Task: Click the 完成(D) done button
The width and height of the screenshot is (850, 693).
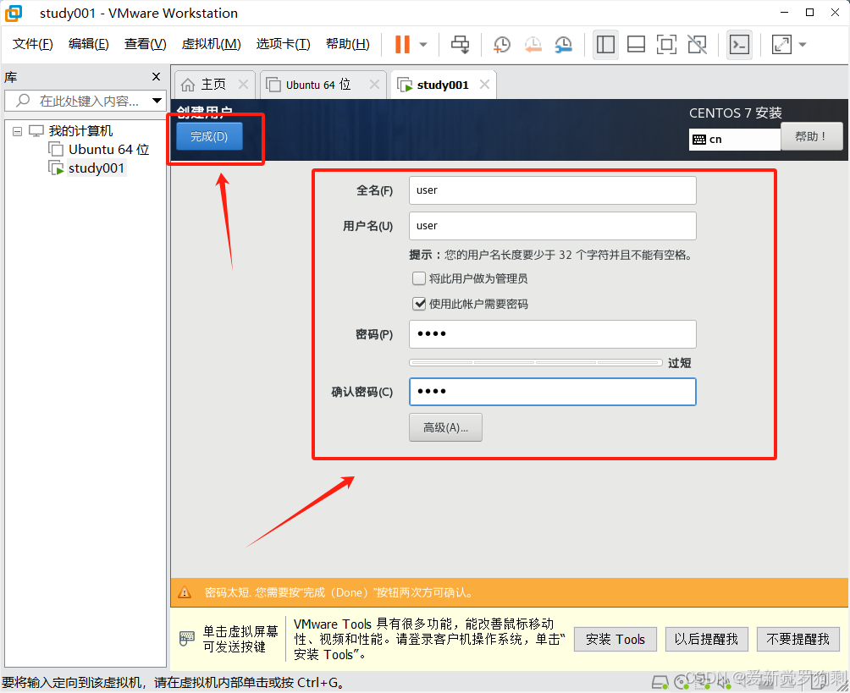Action: coord(209,136)
